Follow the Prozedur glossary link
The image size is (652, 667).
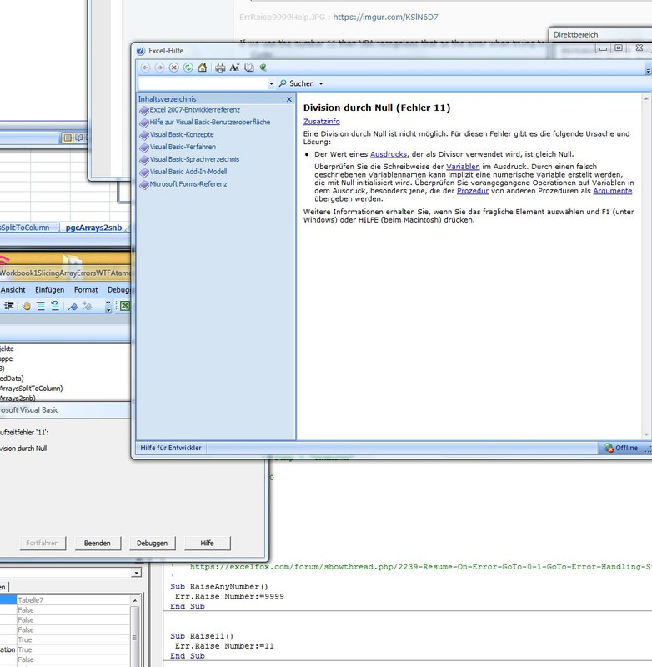[473, 191]
